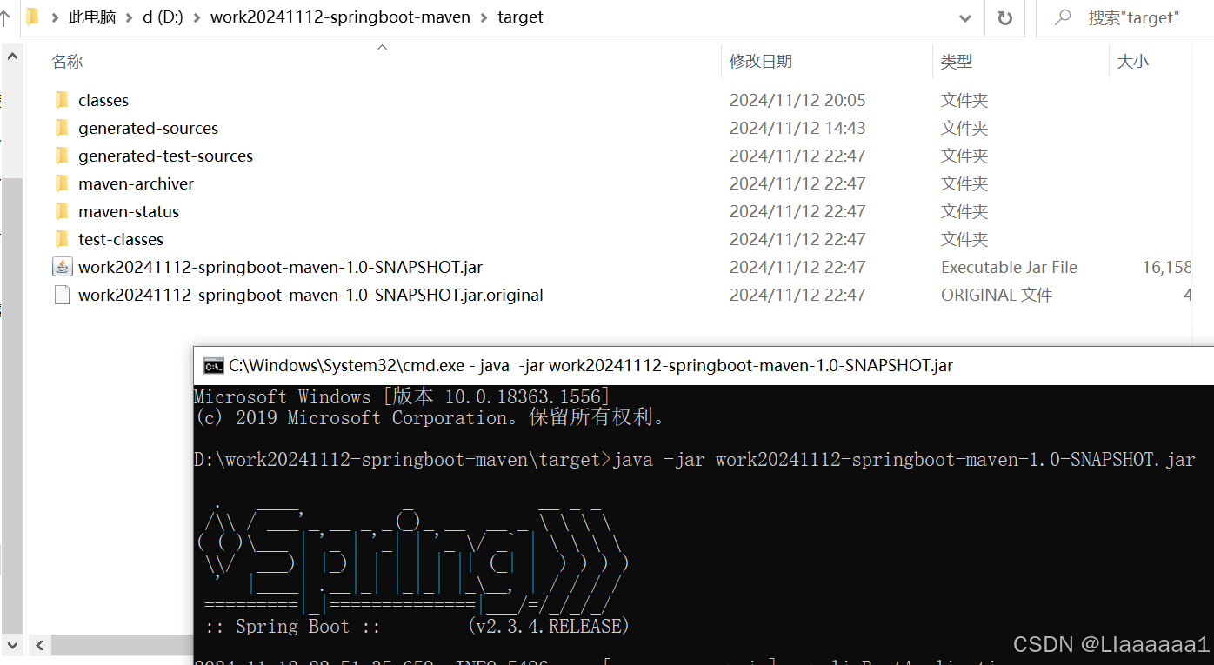Click the 类型 column header
Image resolution: width=1214 pixels, height=665 pixels.
coord(956,61)
